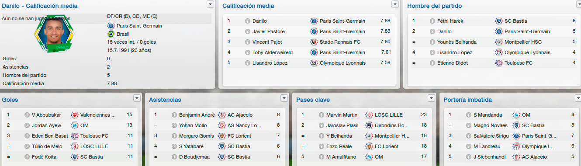
Task: Click info icon beside Benjamin André
Action: coord(174,115)
